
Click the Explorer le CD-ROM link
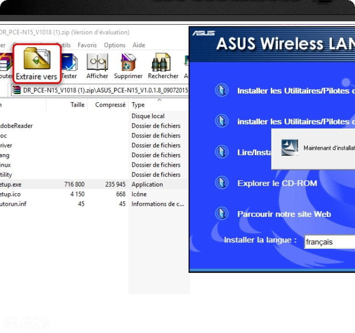coord(277,183)
